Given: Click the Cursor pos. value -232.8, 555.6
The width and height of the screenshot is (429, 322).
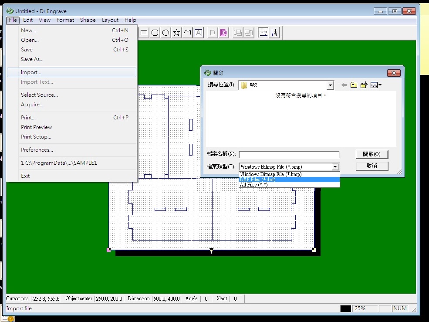Looking at the screenshot, I should (x=46, y=299).
